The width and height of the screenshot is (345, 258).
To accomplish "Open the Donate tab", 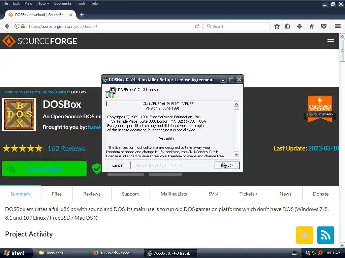I will point(321,194).
